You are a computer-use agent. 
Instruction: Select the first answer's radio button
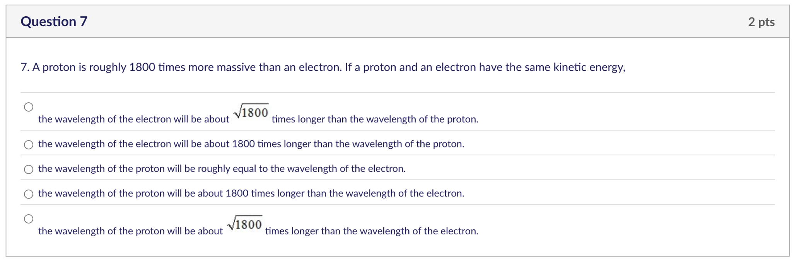tap(29, 107)
